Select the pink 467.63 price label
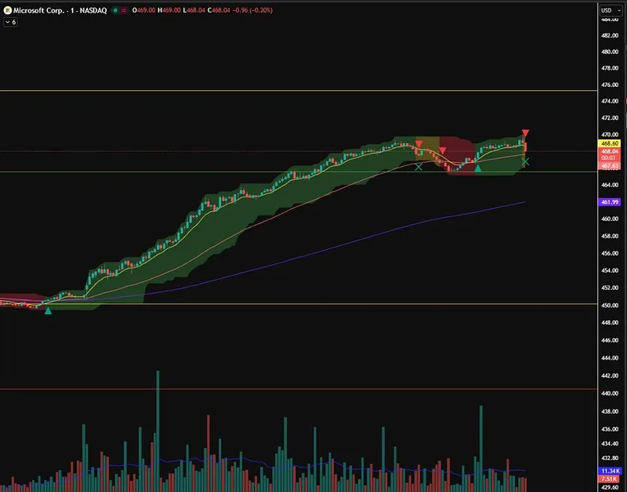627x492 pixels. 610,165
